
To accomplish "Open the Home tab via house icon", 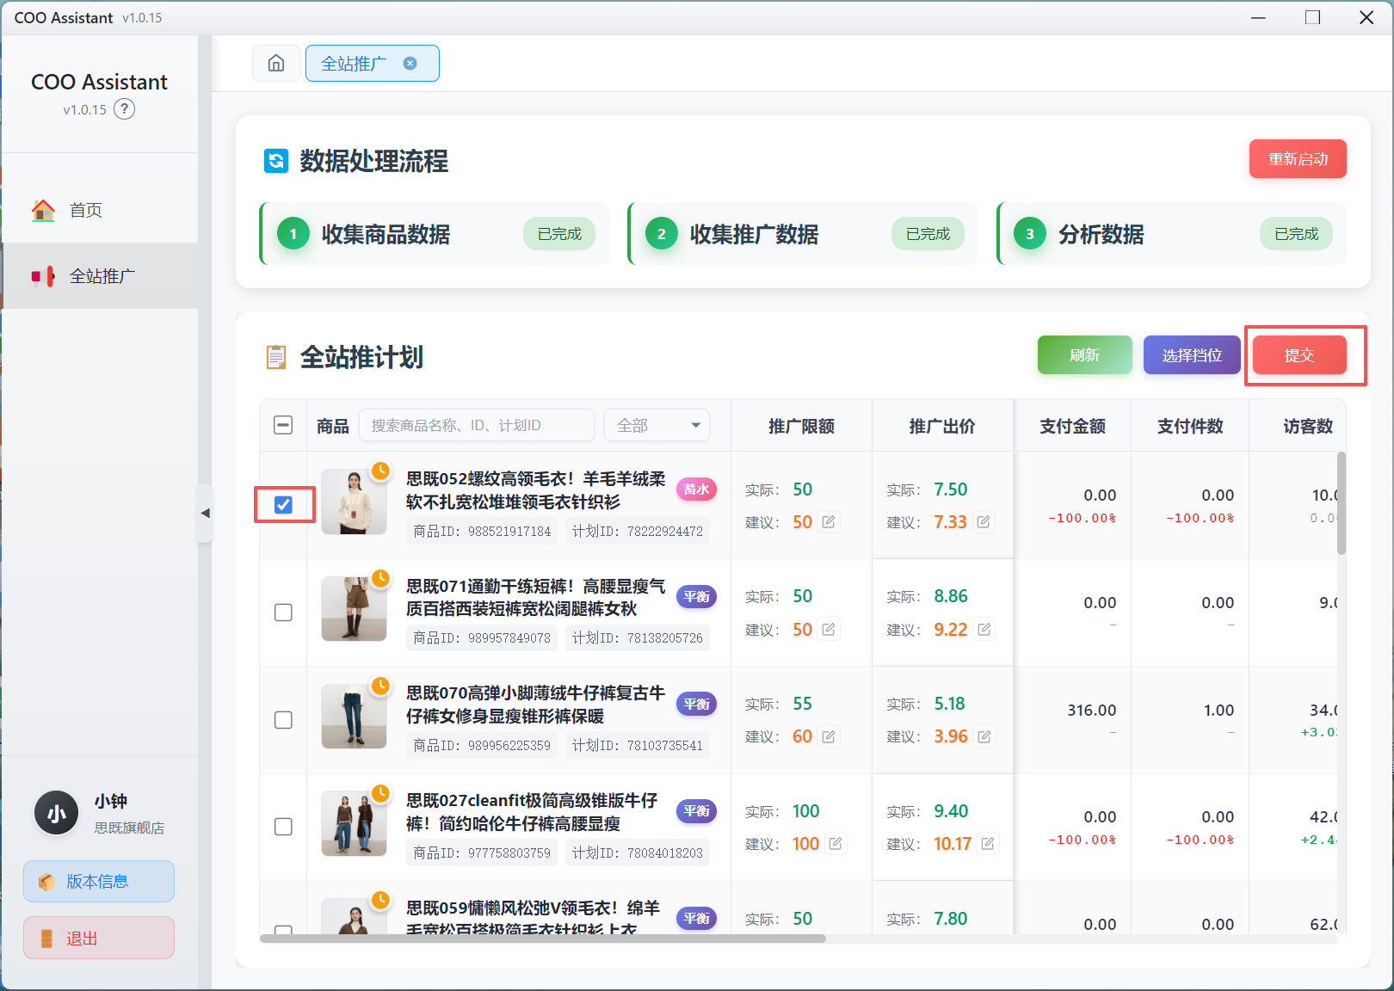I will 276,63.
